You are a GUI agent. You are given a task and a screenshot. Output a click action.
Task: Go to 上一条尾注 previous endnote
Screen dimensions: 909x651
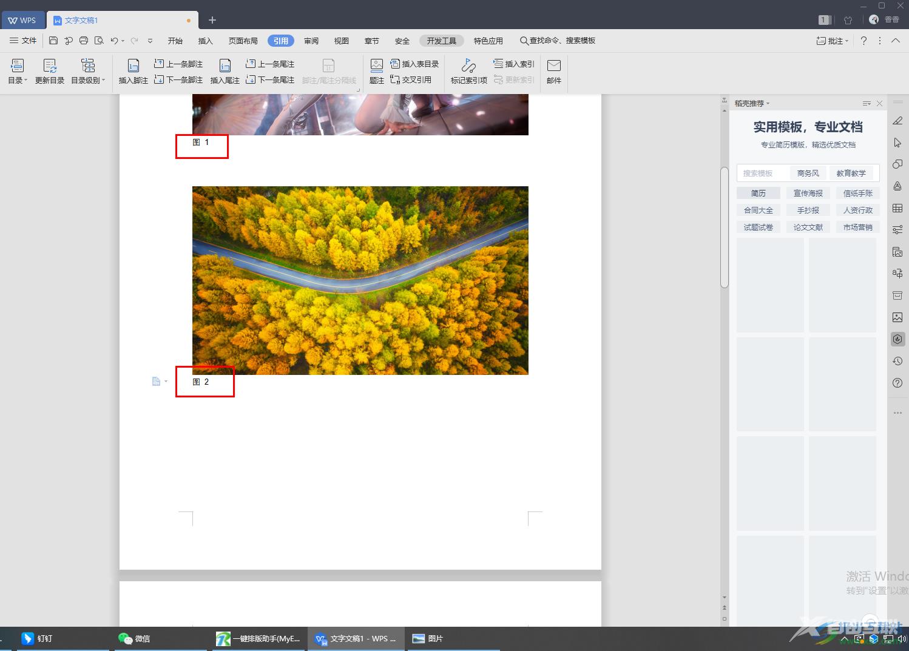(x=270, y=64)
